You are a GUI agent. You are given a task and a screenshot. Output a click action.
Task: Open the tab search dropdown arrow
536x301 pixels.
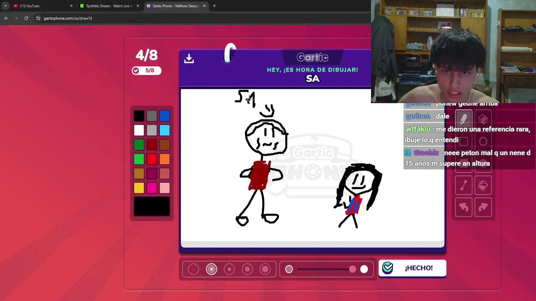click(x=5, y=6)
